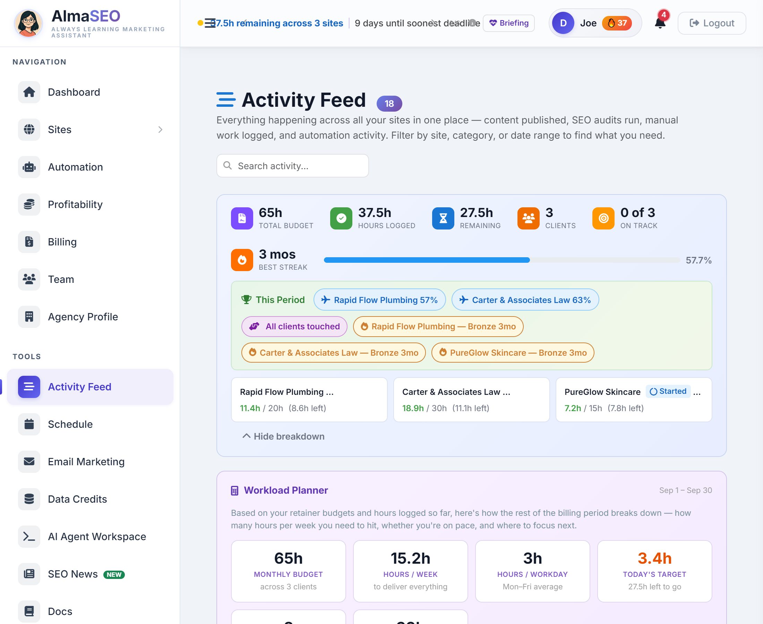The image size is (763, 624).
Task: Go to Email Marketing
Action: 90,461
